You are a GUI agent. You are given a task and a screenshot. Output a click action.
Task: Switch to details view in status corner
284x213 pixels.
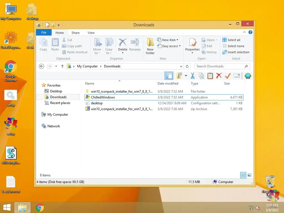click(x=243, y=175)
